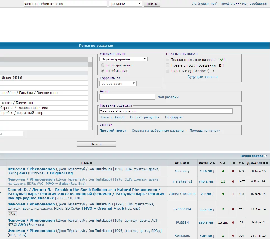
Task: Expand 'Опции показа' options
Action: (254, 156)
